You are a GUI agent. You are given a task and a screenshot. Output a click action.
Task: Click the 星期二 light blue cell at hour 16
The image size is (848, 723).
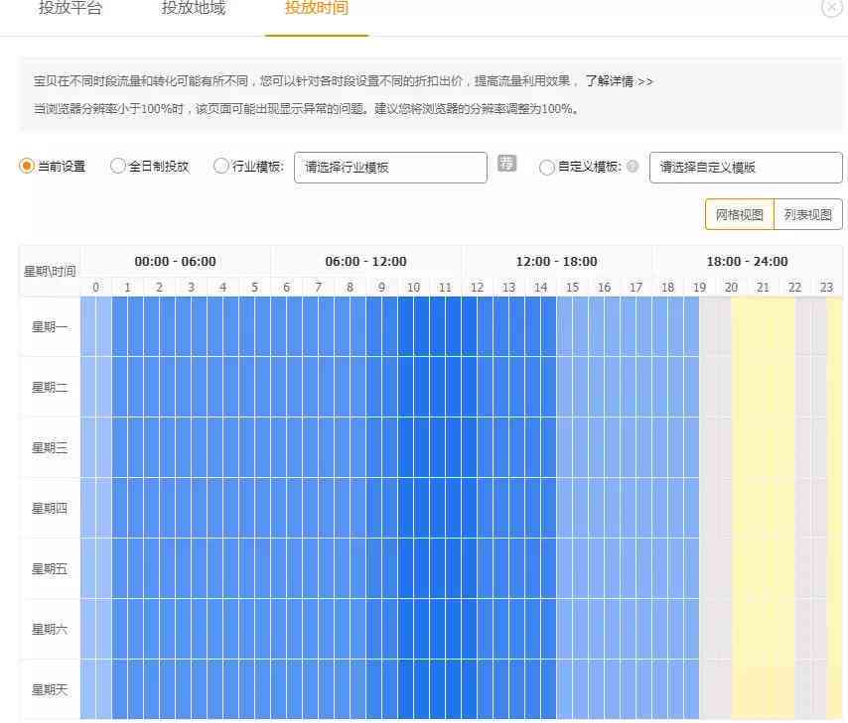[604, 387]
